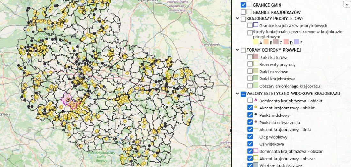
Task: Click the Punkt widokowy label text
Action: (274, 115)
